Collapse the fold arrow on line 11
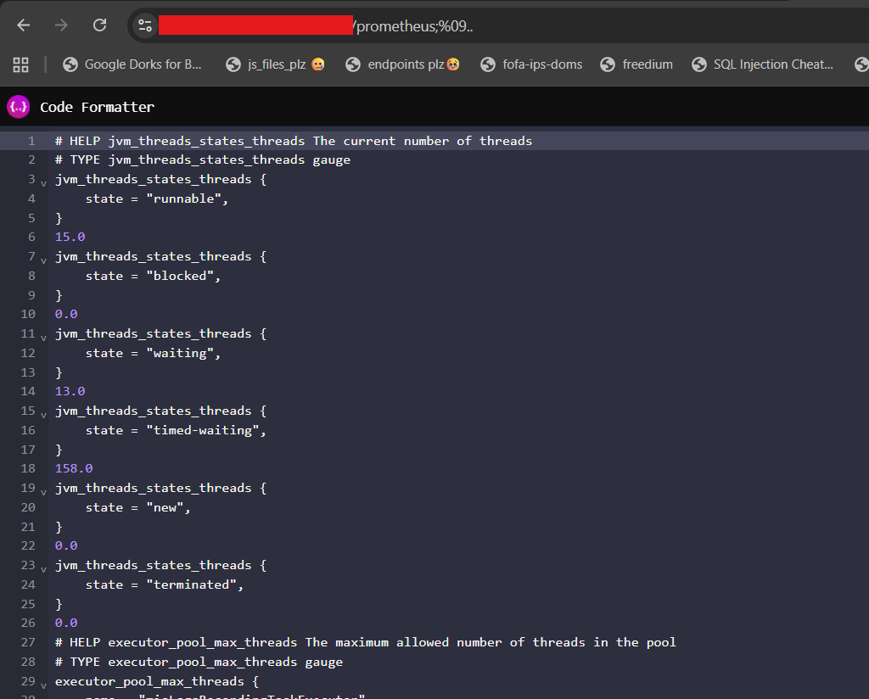The image size is (869, 699). (x=44, y=338)
